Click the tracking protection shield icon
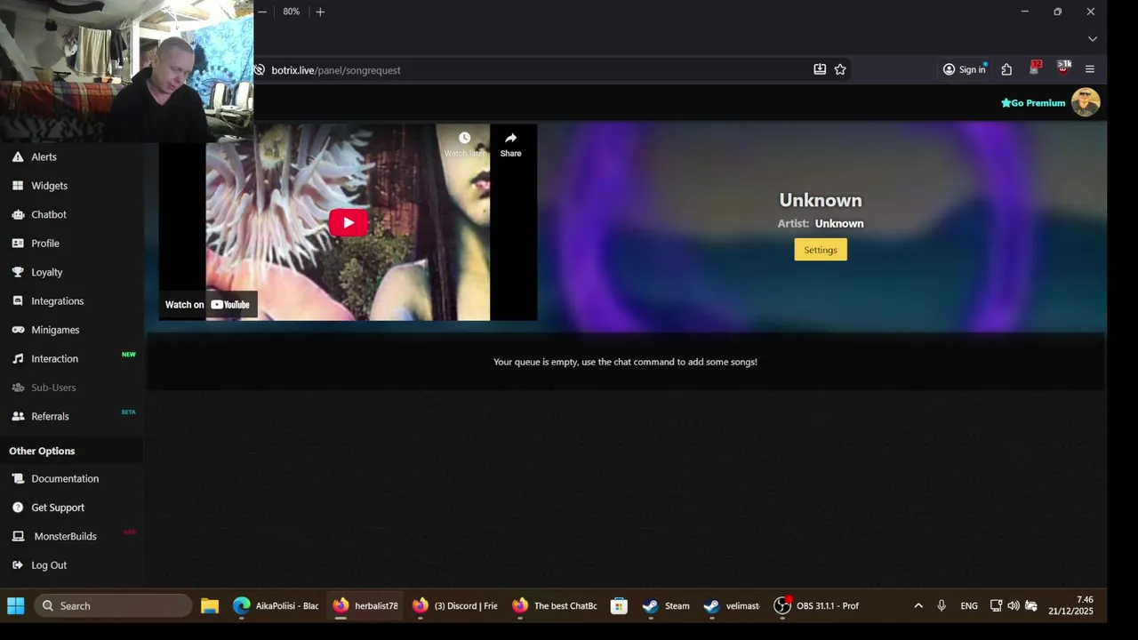The width and height of the screenshot is (1138, 640). tap(260, 69)
